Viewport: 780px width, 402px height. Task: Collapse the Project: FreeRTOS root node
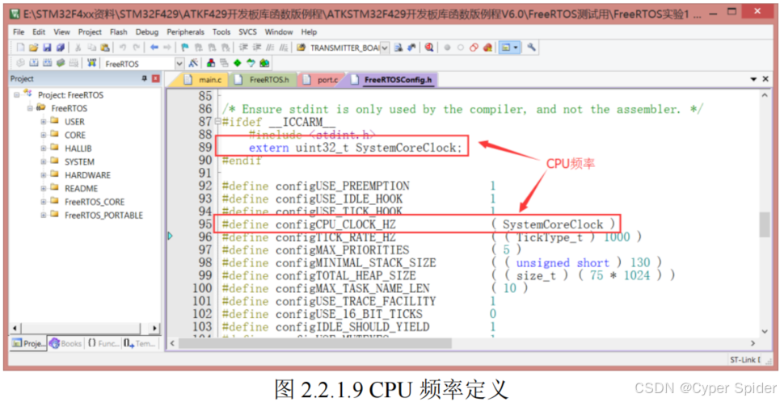16,94
